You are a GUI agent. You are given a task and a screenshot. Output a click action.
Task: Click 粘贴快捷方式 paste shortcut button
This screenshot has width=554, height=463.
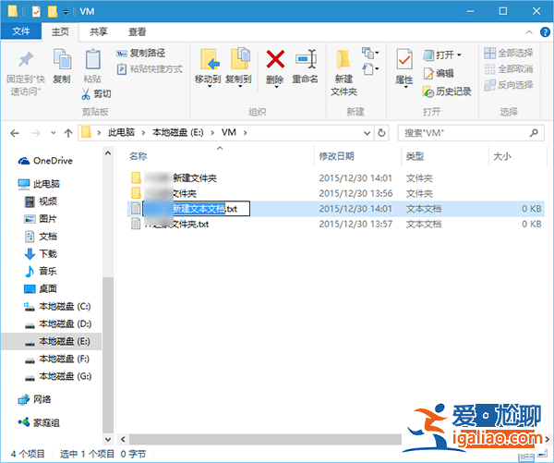150,68
